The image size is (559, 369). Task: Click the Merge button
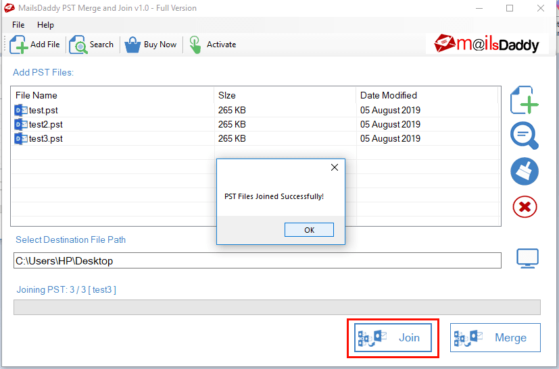(x=495, y=337)
